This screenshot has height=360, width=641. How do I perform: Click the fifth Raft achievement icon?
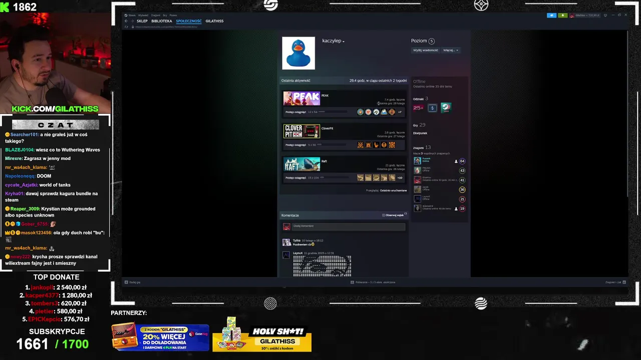click(x=392, y=177)
